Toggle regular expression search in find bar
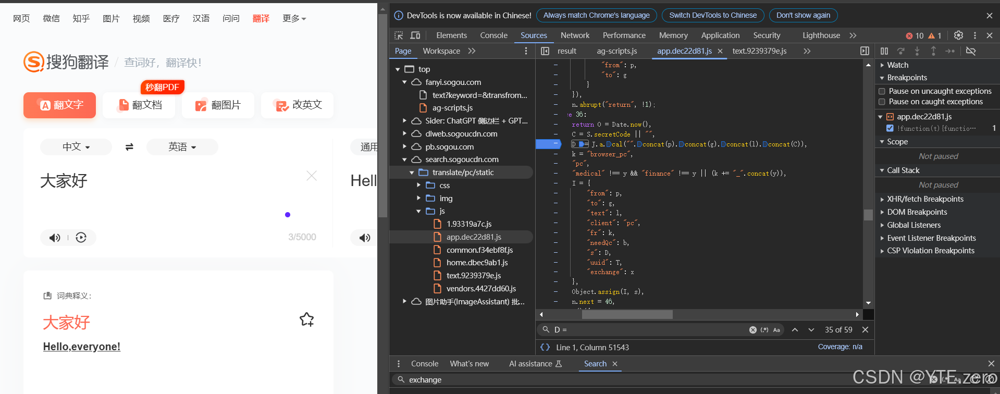 (x=764, y=330)
